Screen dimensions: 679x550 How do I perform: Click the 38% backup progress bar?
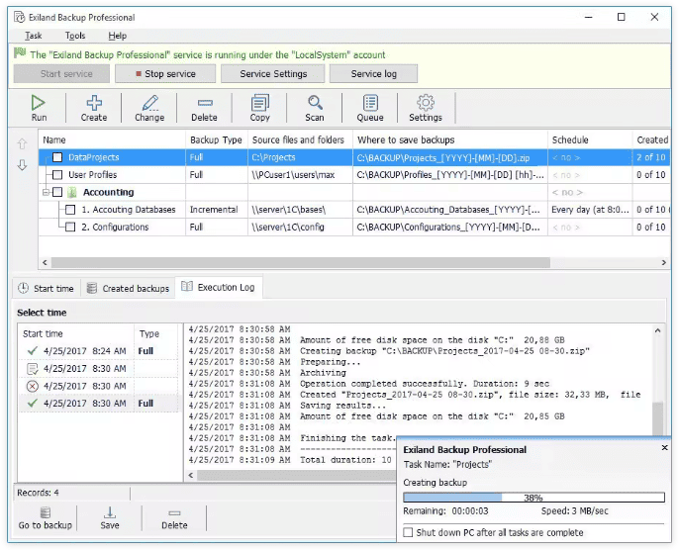coord(533,498)
